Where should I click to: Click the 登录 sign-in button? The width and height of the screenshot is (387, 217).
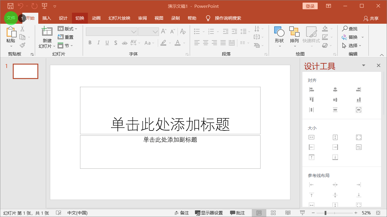(310, 6)
